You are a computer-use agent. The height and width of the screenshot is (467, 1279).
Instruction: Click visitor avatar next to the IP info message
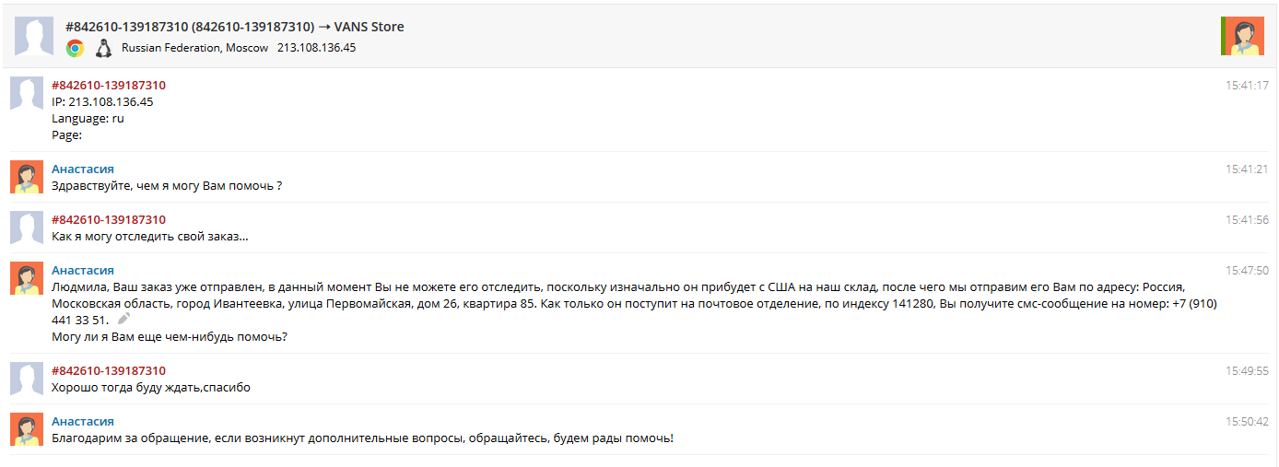26,93
